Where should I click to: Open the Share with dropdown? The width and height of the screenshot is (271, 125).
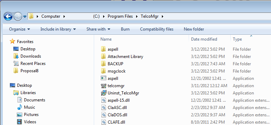tap(98, 29)
